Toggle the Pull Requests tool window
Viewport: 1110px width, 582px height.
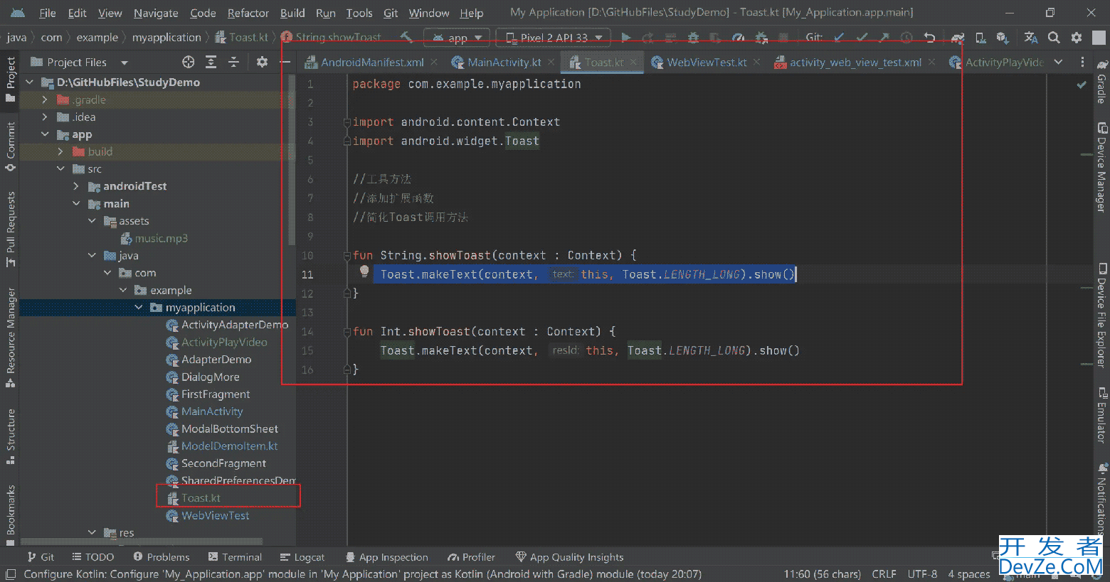coord(10,229)
